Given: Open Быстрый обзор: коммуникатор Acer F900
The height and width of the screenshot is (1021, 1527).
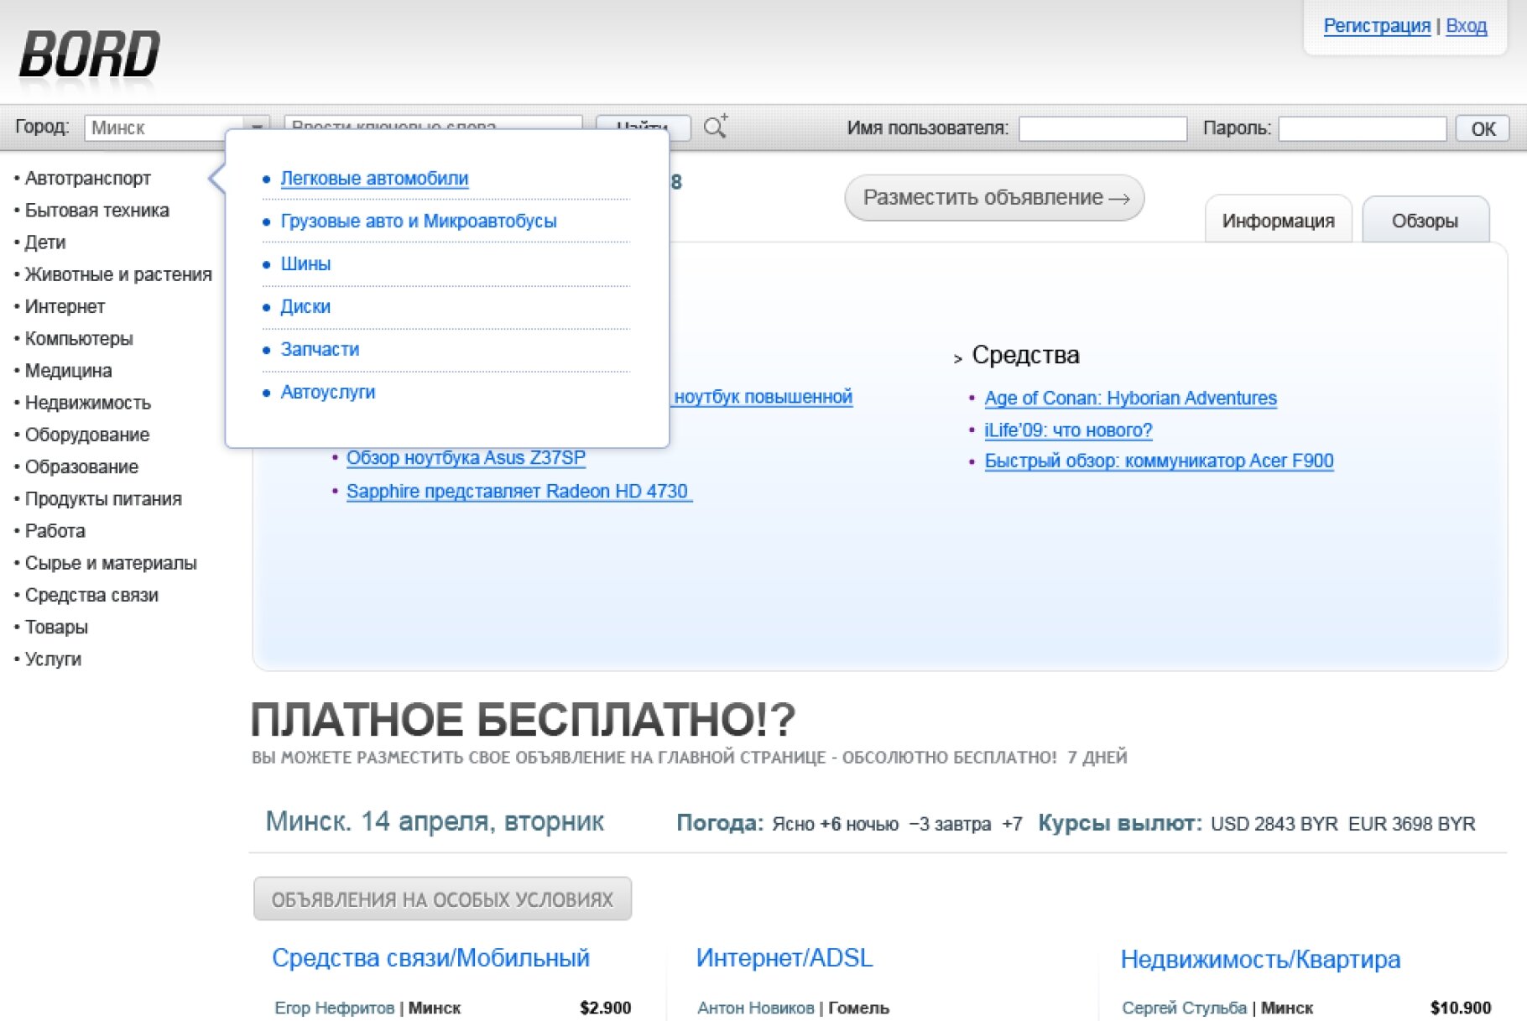Looking at the screenshot, I should click(x=1159, y=461).
